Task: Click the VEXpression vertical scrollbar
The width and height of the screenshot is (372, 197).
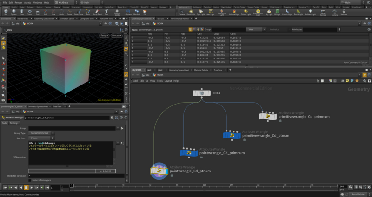Action: (114, 149)
